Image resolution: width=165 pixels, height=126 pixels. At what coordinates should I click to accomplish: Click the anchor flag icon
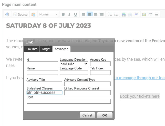(x=136, y=15)
